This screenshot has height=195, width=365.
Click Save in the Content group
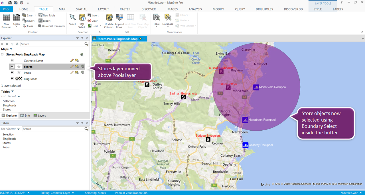[x=28, y=15]
